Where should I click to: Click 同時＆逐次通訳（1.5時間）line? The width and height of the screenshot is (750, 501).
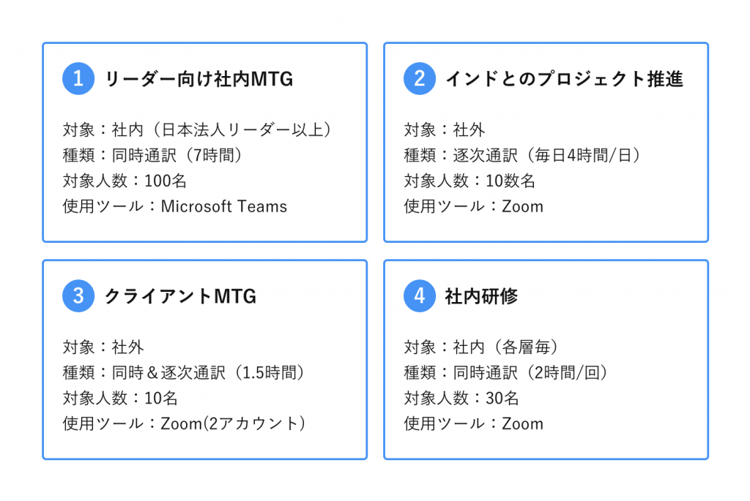pos(184,372)
